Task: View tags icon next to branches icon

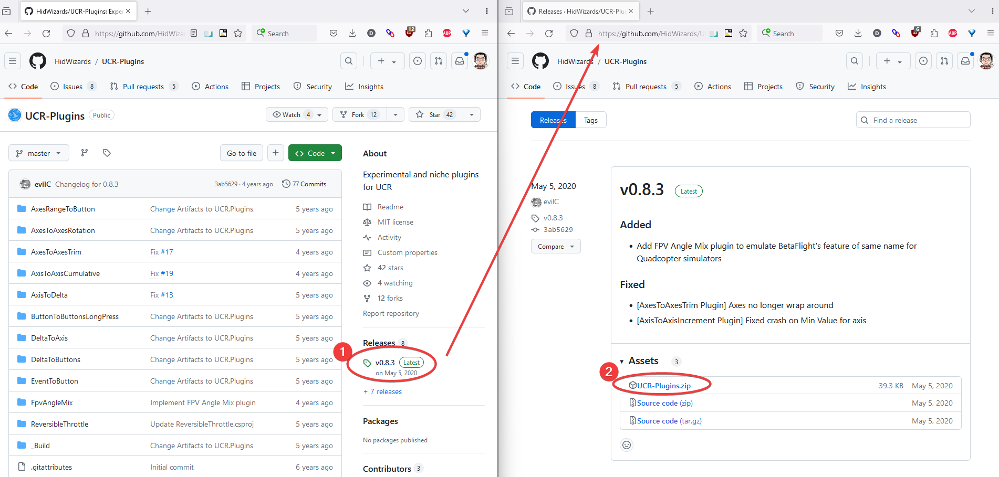Action: 107,153
